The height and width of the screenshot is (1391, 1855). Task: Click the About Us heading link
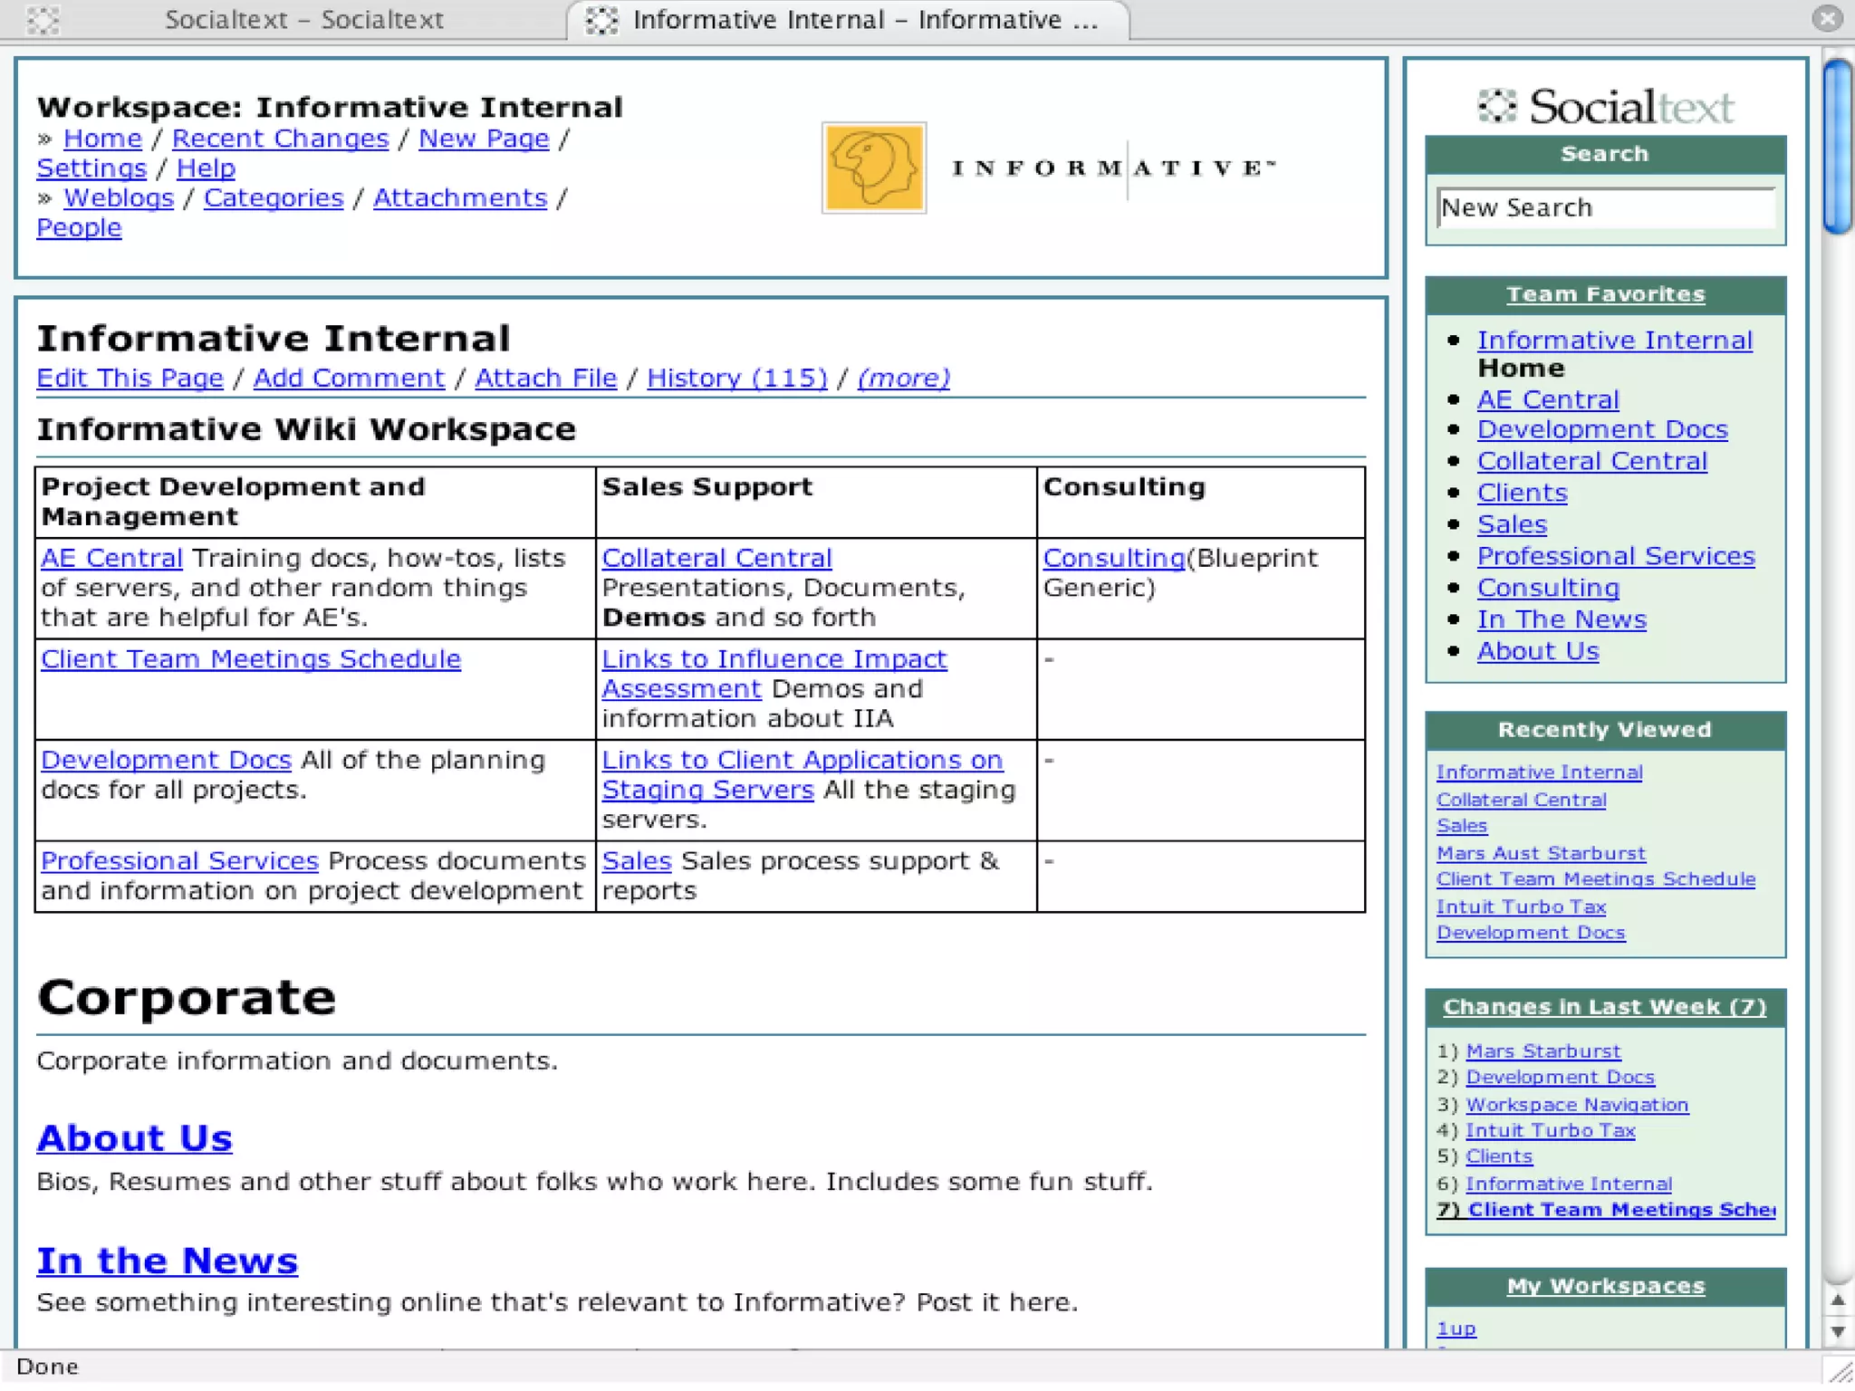point(134,1138)
